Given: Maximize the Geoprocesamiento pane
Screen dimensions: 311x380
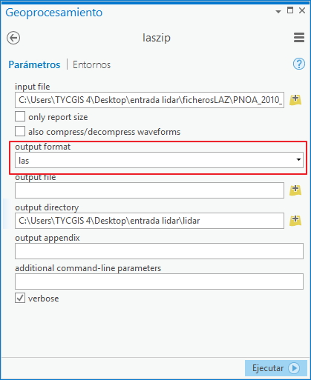Looking at the screenshot, I should (x=290, y=10).
